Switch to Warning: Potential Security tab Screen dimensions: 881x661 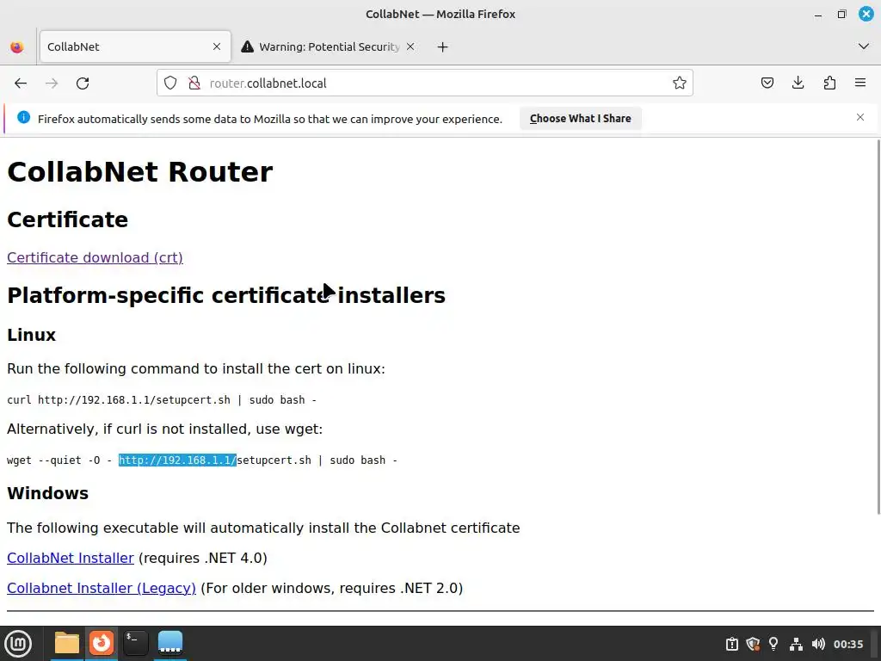pos(329,46)
